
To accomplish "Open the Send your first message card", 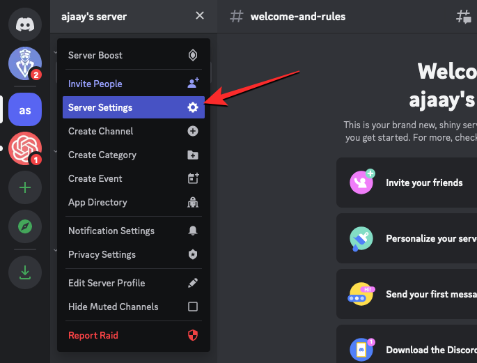I will pos(407,294).
